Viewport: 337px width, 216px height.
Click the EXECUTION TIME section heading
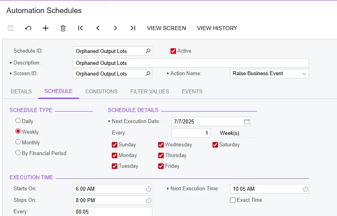(x=31, y=177)
